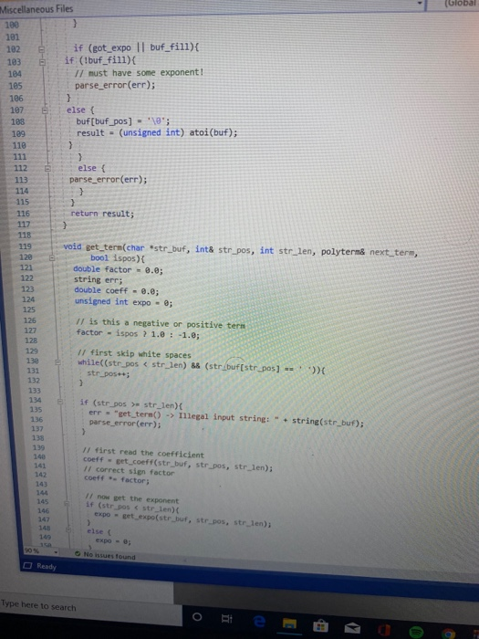This screenshot has height=639, width=479.
Task: Collapse the get_term function at line 120
Action: click(x=52, y=257)
